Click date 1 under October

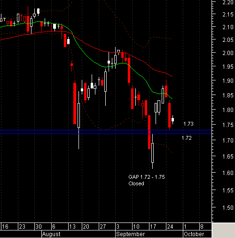tap(185, 227)
